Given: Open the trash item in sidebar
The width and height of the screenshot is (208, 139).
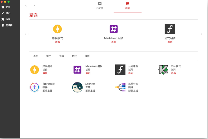Looking at the screenshot, I should click(x=7, y=25).
